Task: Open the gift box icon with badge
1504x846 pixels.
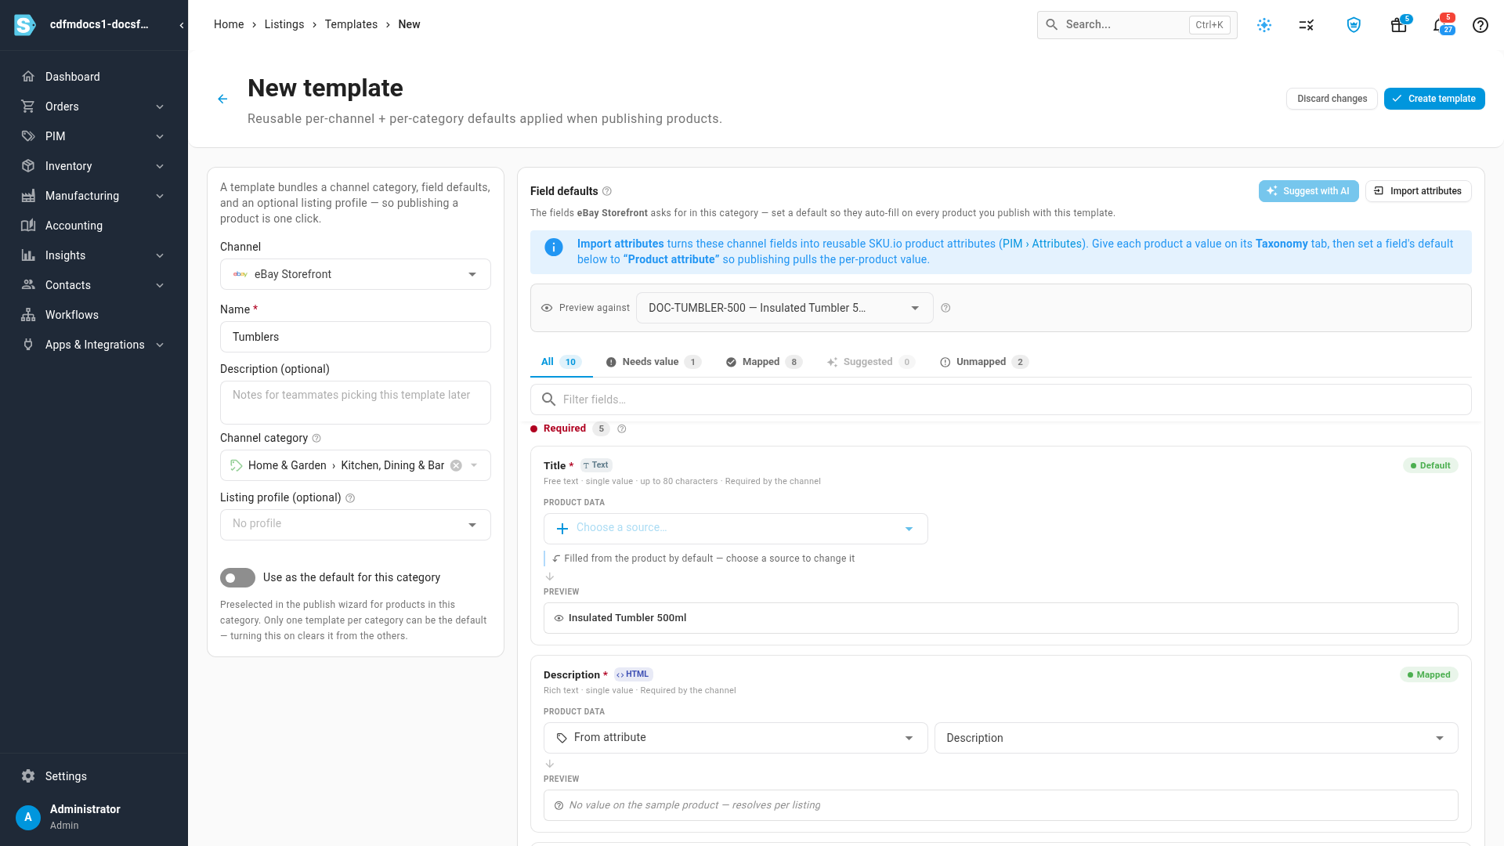Action: [1399, 25]
